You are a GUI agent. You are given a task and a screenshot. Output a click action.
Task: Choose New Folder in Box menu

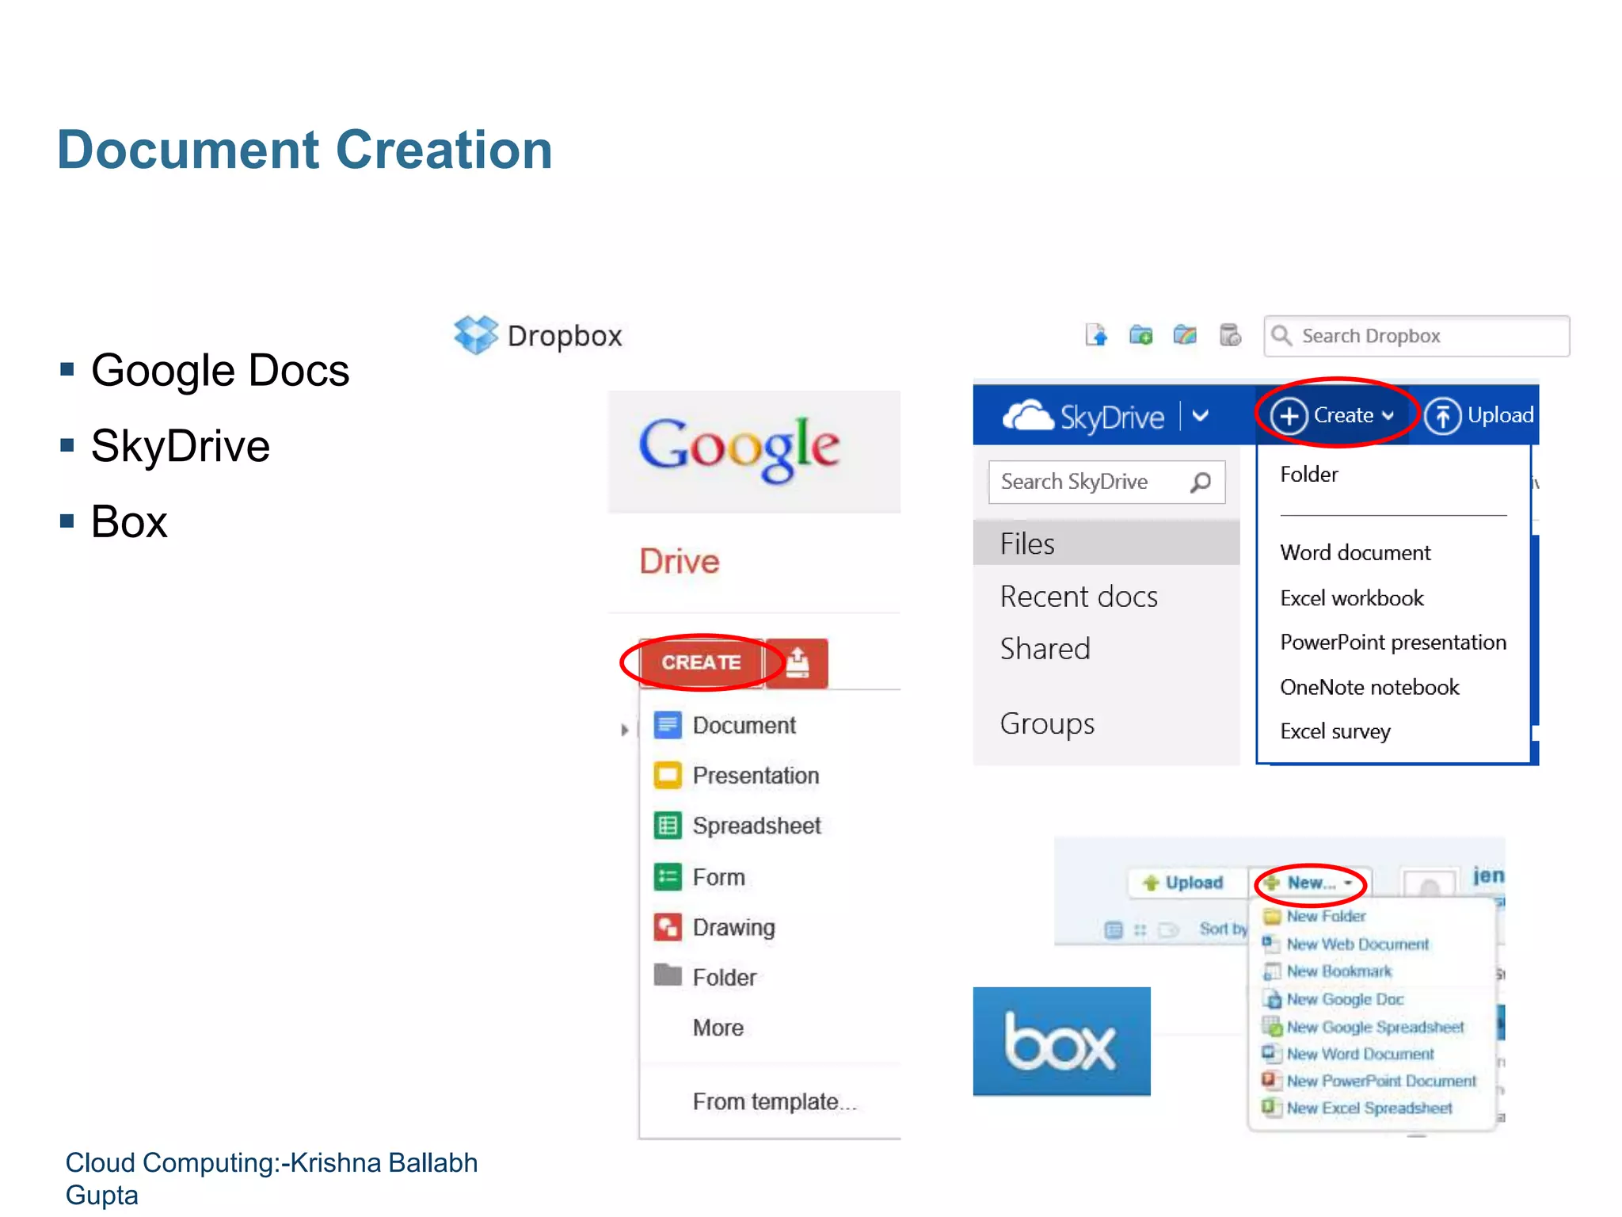(1325, 916)
